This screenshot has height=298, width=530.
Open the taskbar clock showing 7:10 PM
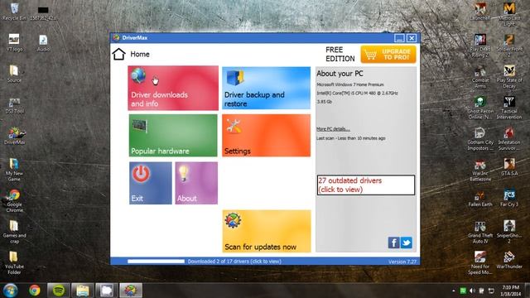tap(511, 291)
